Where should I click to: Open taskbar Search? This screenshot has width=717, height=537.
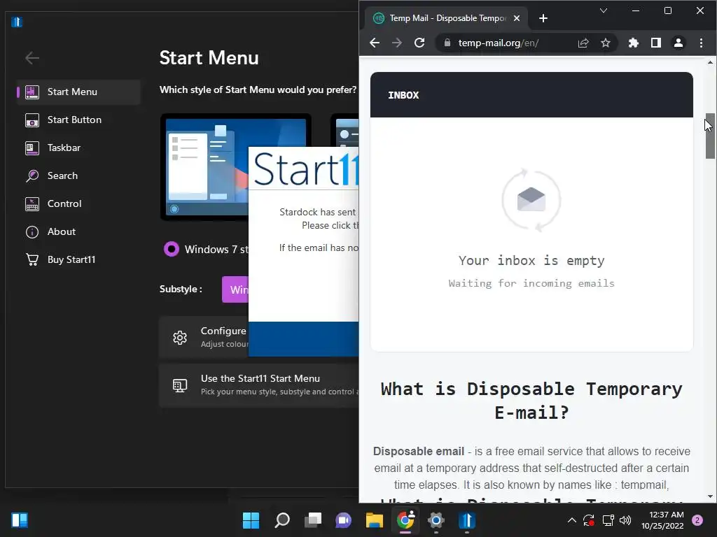(282, 520)
